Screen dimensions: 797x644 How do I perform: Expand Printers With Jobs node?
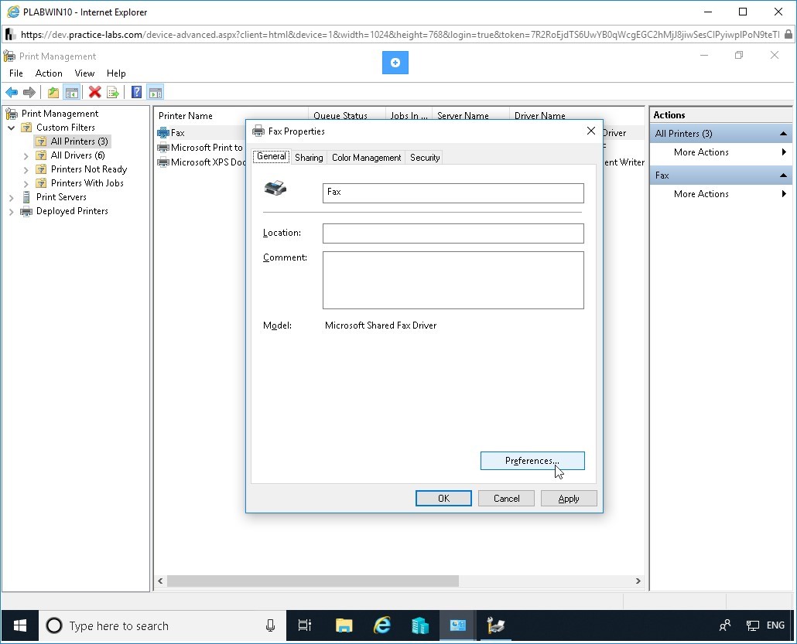pos(26,183)
